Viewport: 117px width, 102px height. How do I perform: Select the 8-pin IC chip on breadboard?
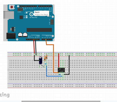coord(61,70)
